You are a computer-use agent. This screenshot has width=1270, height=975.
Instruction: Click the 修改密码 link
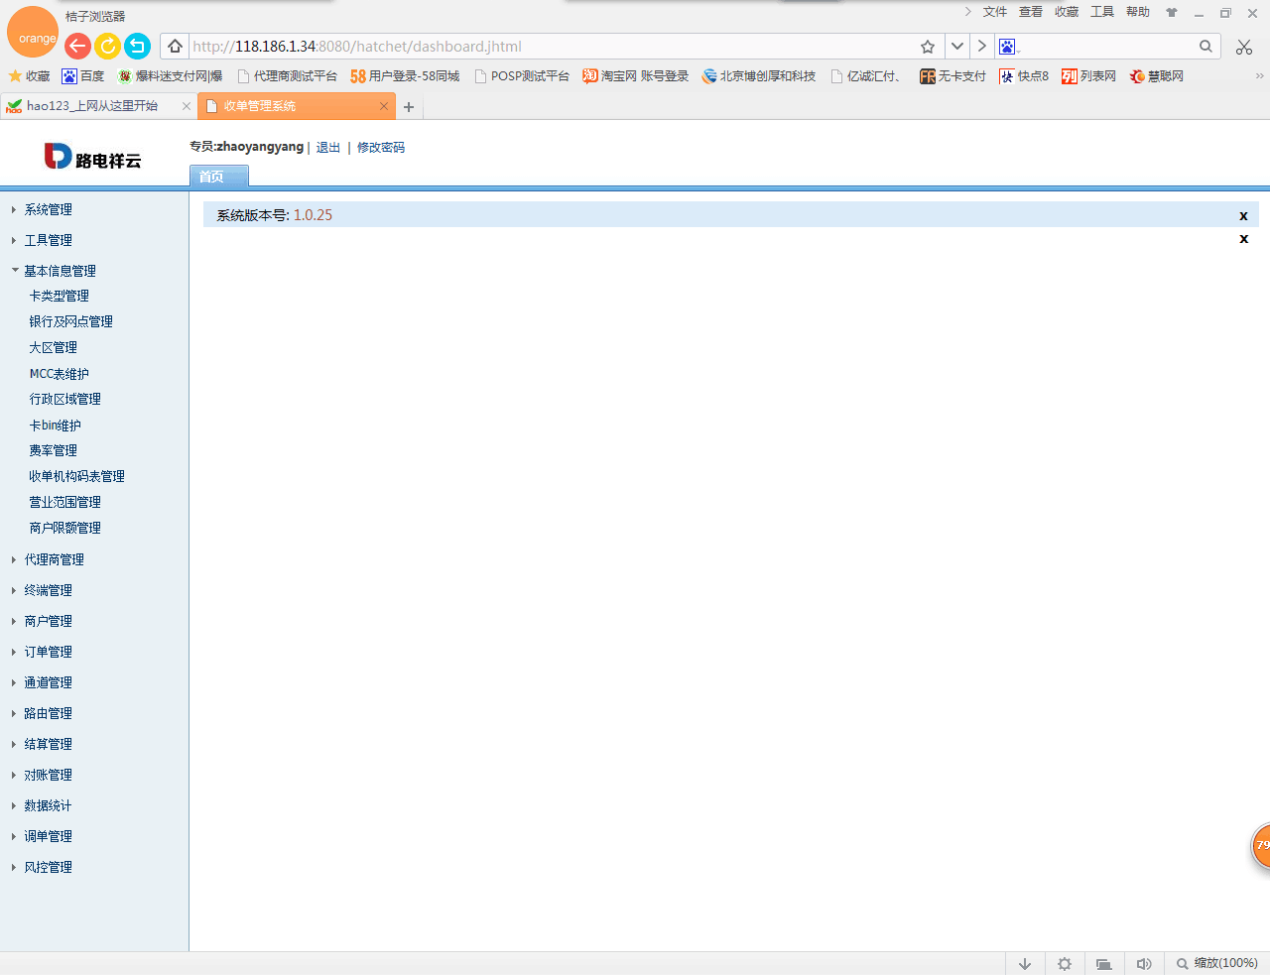(381, 148)
